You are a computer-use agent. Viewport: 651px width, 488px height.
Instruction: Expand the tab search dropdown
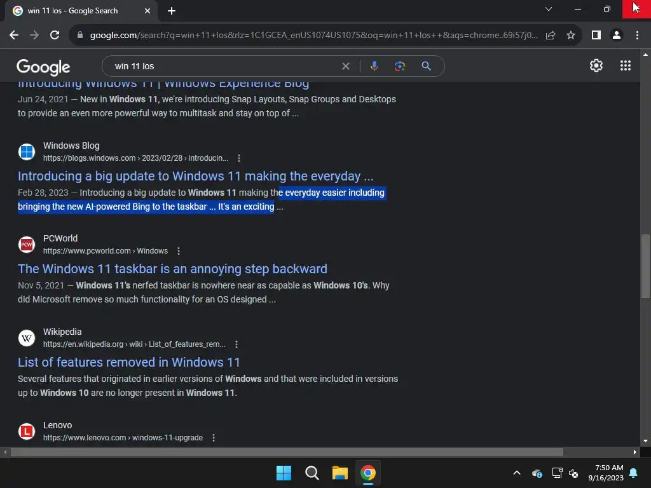pos(549,9)
